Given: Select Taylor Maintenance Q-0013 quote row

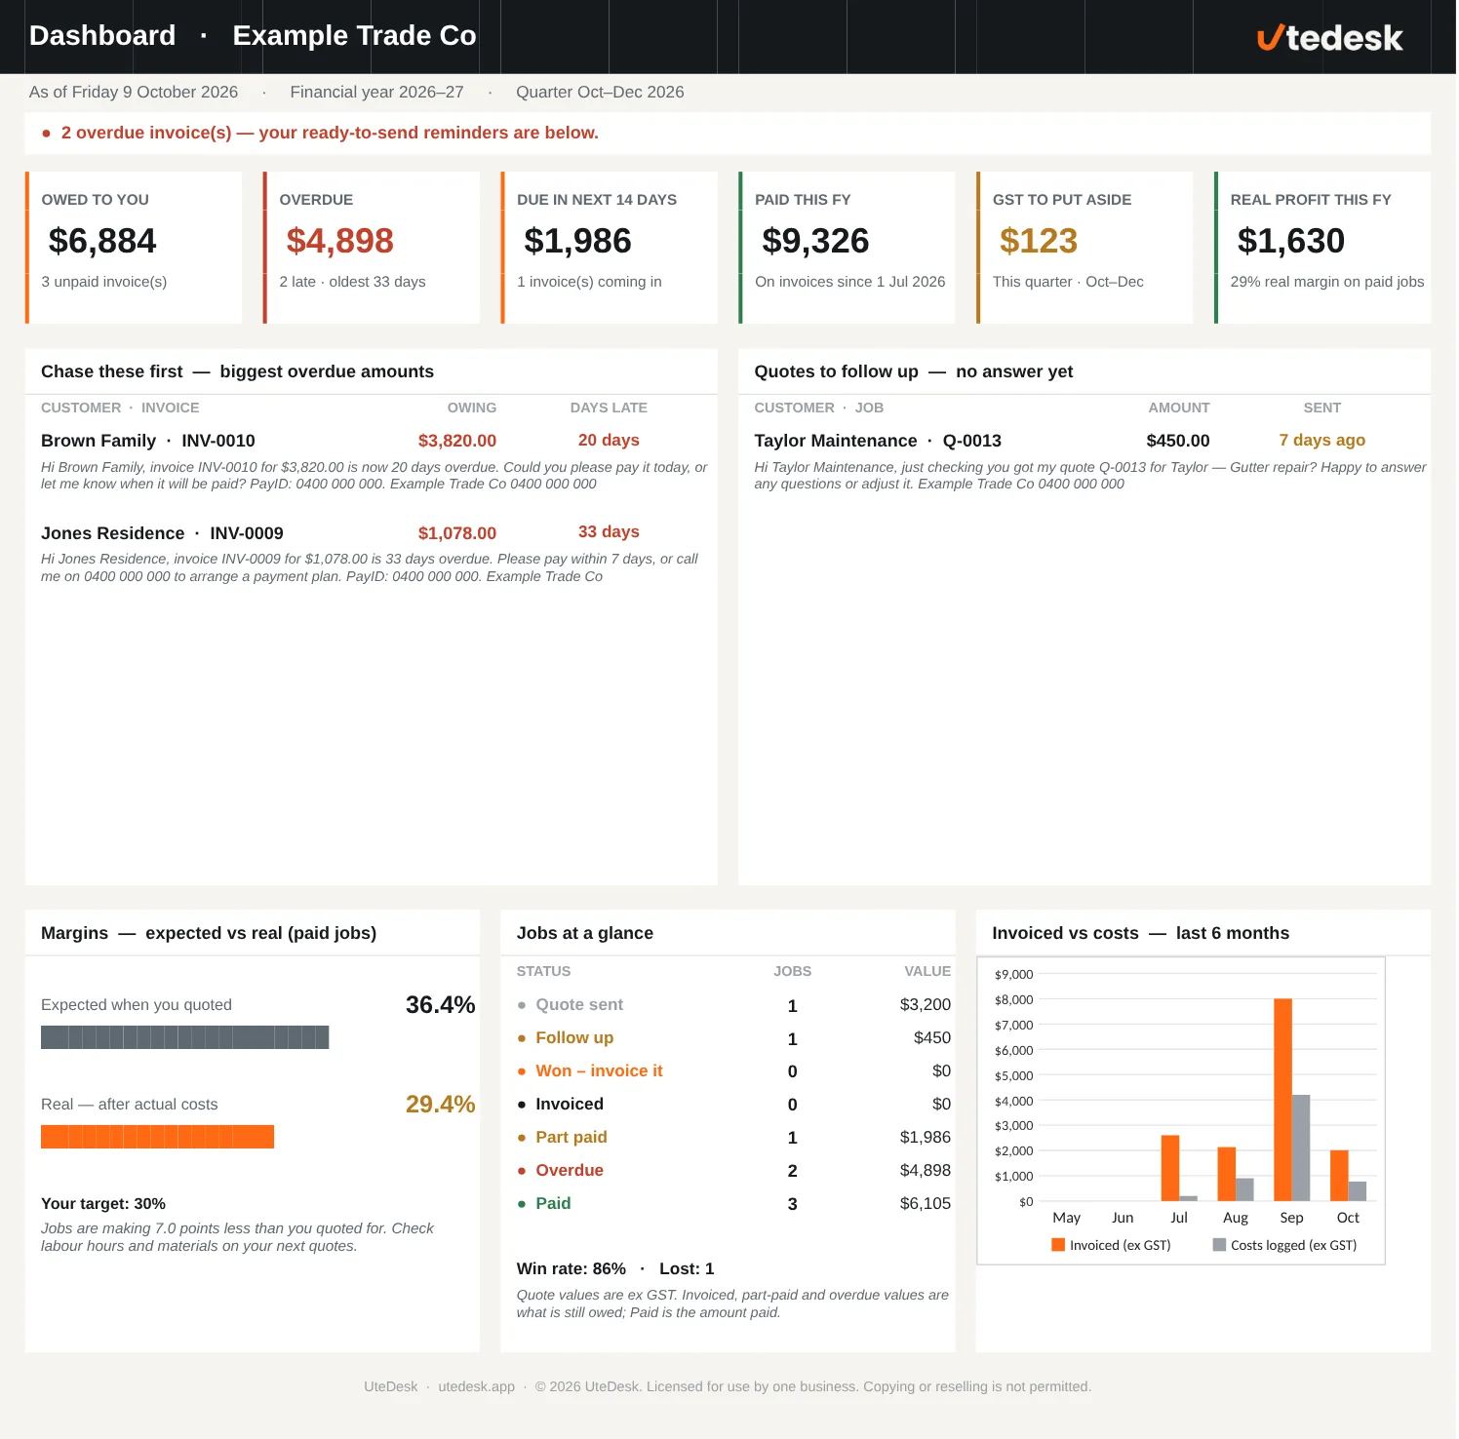Looking at the screenshot, I should tap(1084, 441).
